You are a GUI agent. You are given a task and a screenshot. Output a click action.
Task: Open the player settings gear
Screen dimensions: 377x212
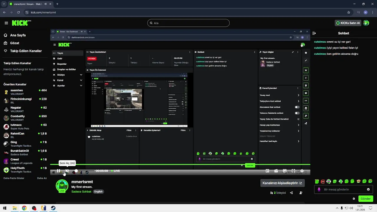302,171
